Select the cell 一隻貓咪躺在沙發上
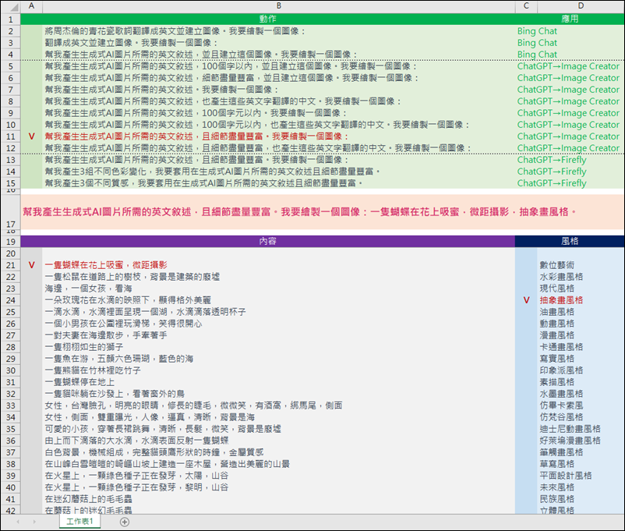Viewport: 625px width, 531px height. (x=279, y=394)
